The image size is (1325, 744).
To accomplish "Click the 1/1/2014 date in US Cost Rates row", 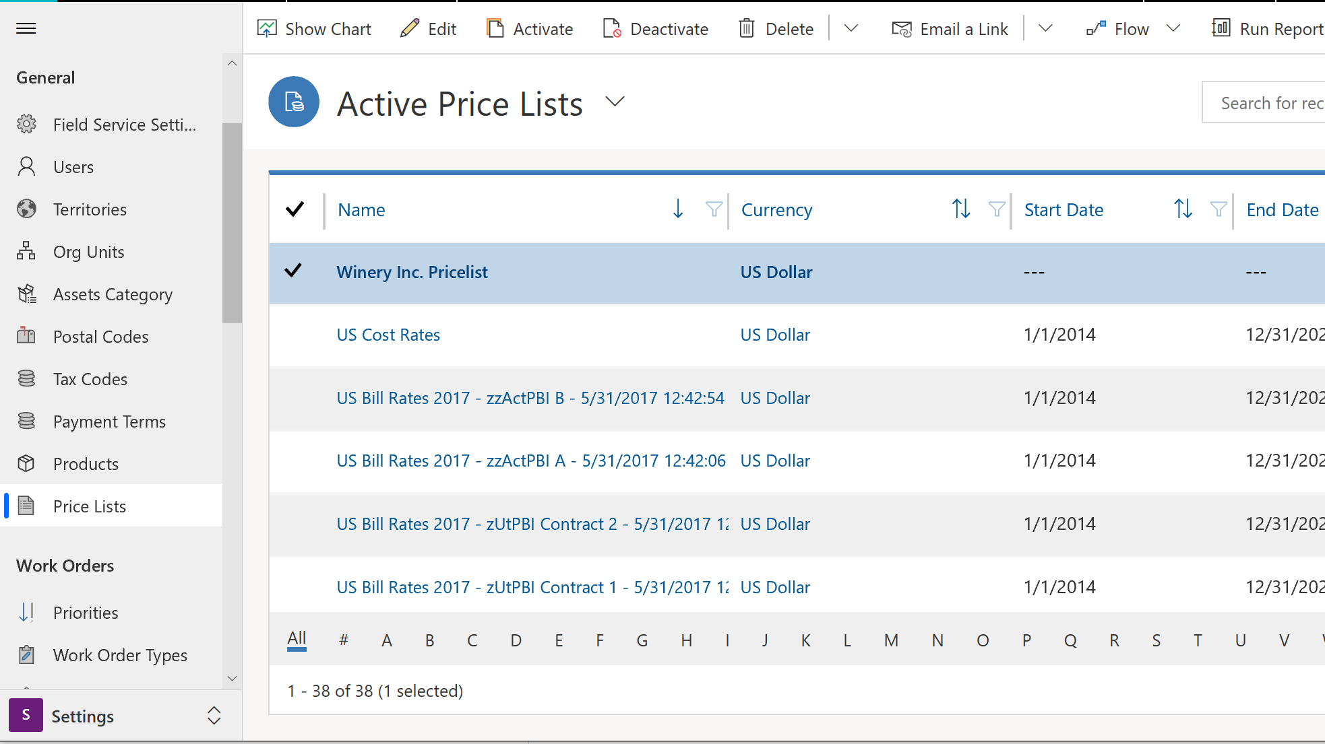I will coord(1059,335).
